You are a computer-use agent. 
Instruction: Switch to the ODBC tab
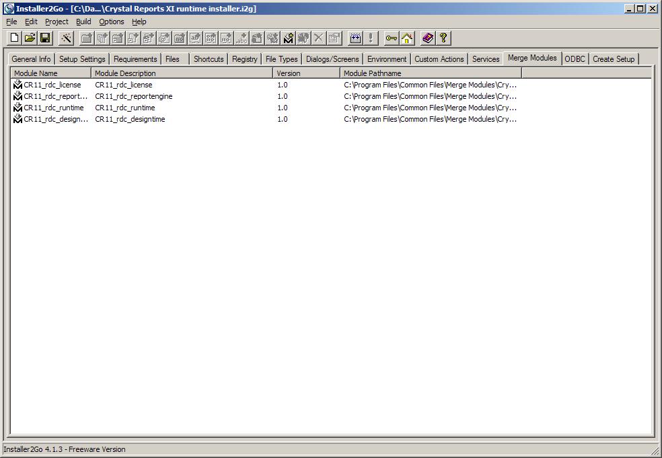click(575, 59)
